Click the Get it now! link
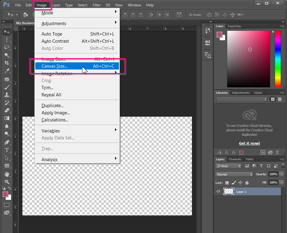The width and height of the screenshot is (287, 233). [x=249, y=143]
